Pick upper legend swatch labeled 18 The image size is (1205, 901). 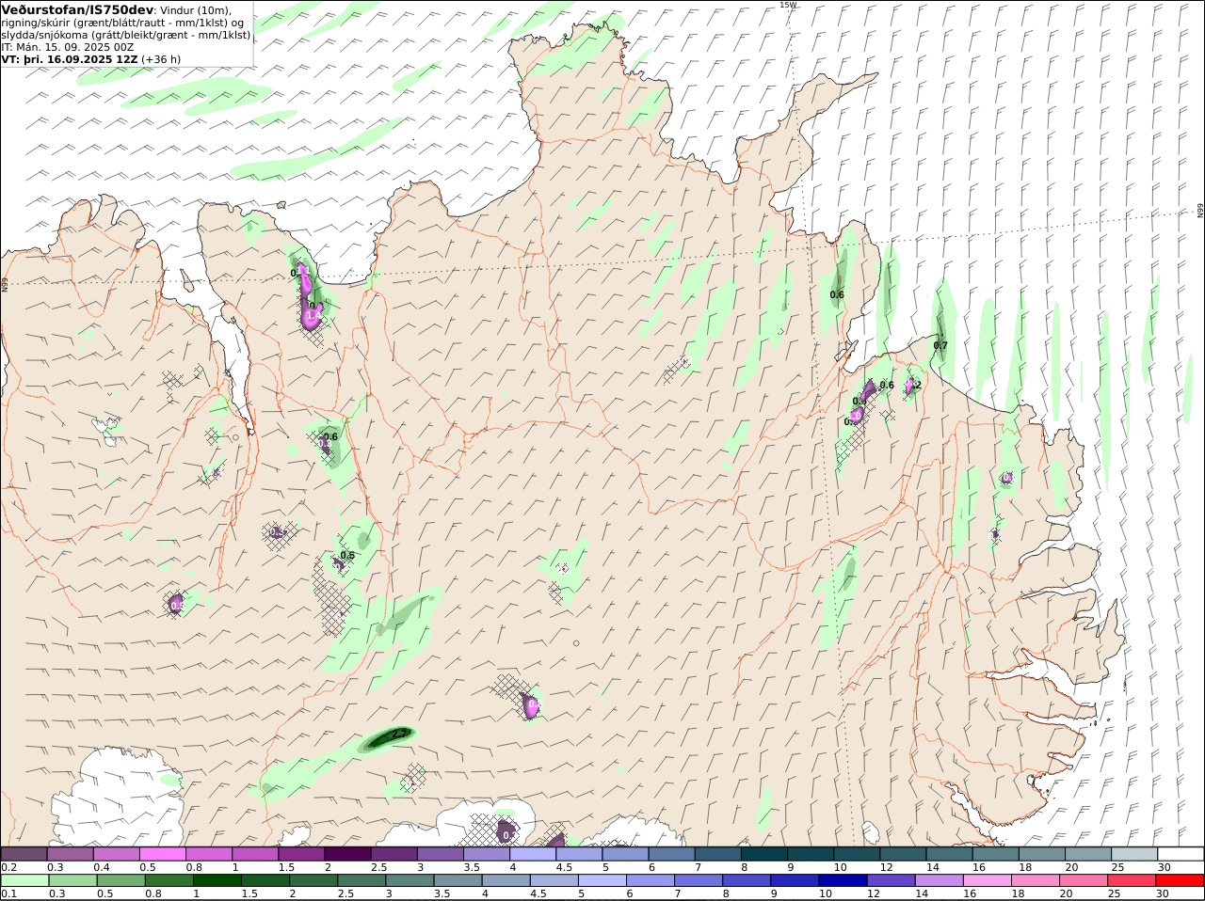(x=1042, y=854)
